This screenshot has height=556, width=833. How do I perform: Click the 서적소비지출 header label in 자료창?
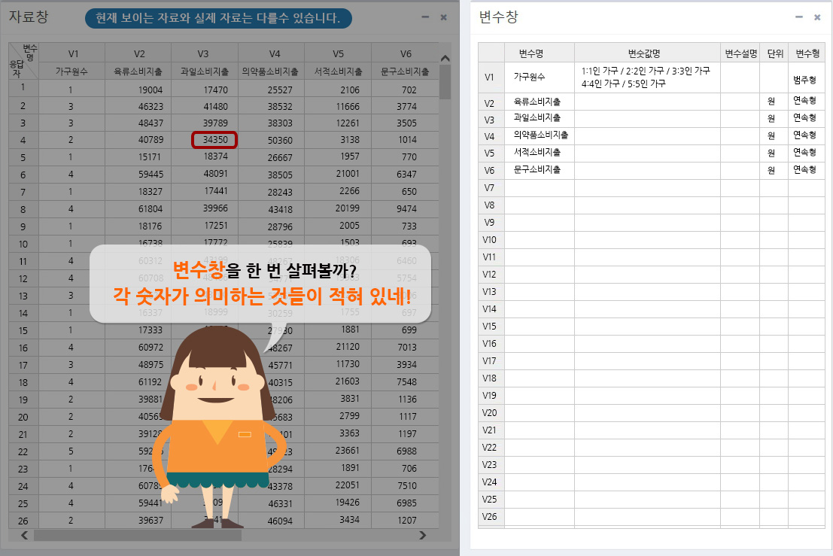pyautogui.click(x=338, y=71)
